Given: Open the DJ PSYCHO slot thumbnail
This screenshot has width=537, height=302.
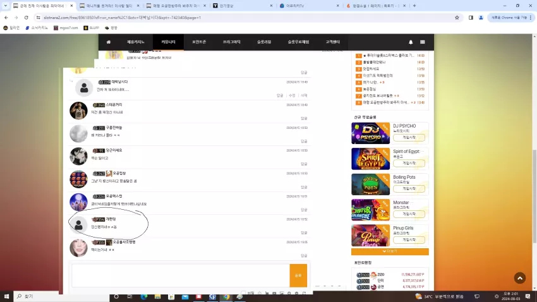Looking at the screenshot, I should coord(371,133).
